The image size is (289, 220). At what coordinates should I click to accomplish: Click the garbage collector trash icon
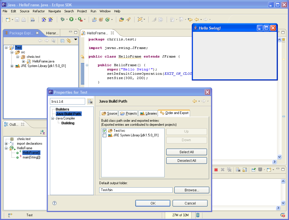(x=198, y=215)
